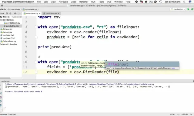Click the import csv line in editor
194x116 pixels.
(49, 17)
